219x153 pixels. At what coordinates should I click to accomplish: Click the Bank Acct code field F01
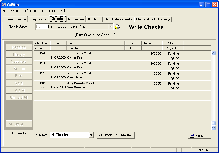(41, 27)
